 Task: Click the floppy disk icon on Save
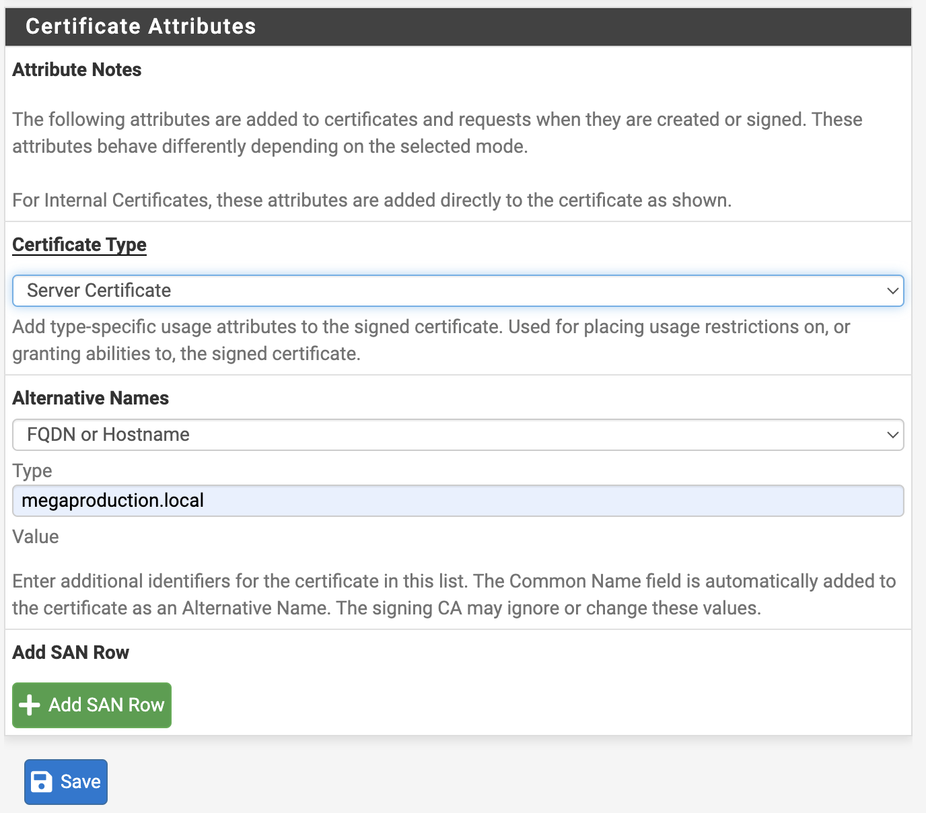(x=42, y=782)
